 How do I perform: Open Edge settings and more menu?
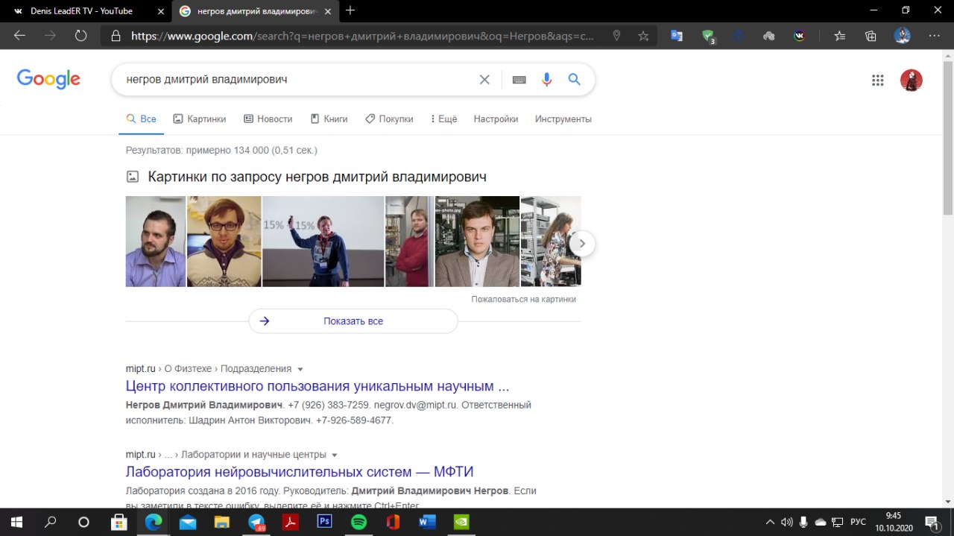point(935,36)
